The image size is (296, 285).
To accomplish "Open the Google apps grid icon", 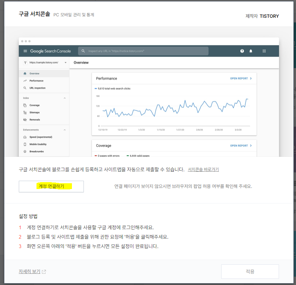I will [x=264, y=51].
